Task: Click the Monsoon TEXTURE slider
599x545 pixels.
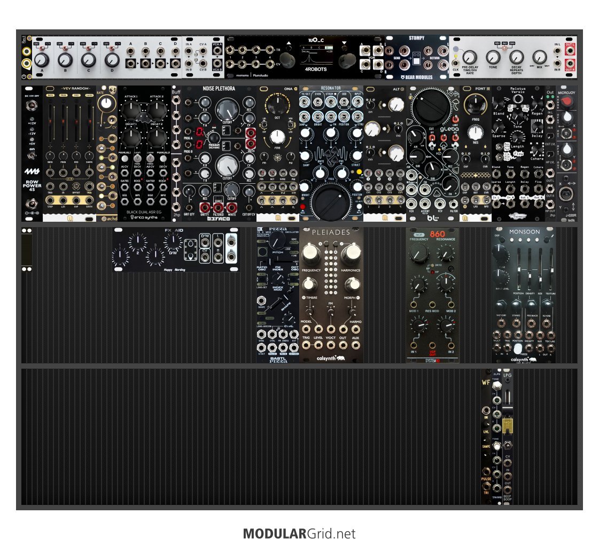Action: 550,269
